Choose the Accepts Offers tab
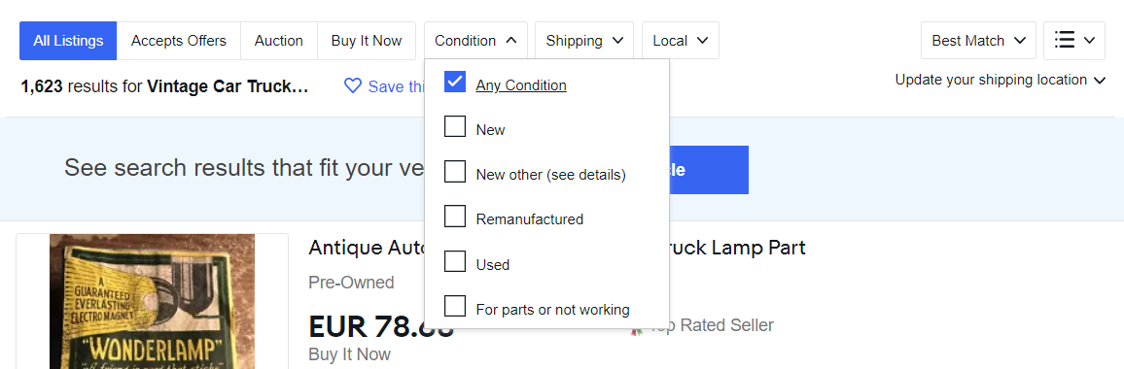Viewport: 1124px width, 369px height. pos(179,41)
